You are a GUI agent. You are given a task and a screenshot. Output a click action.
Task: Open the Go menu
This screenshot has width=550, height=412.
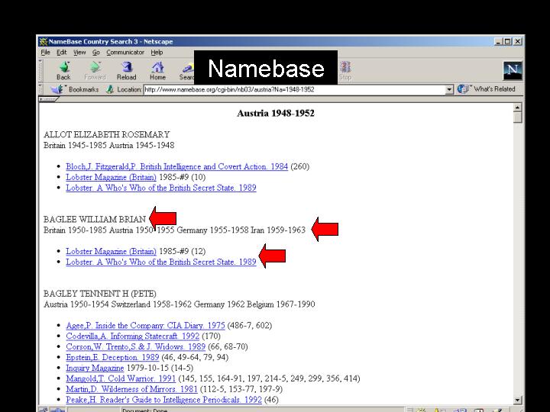tap(96, 53)
